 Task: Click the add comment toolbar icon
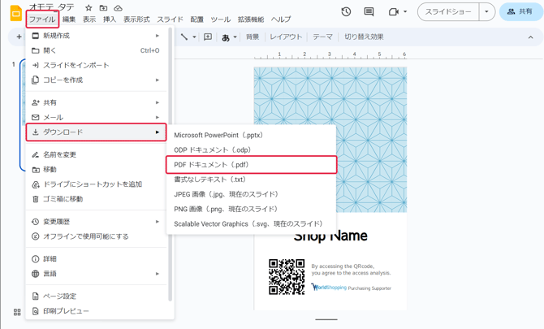(x=208, y=37)
